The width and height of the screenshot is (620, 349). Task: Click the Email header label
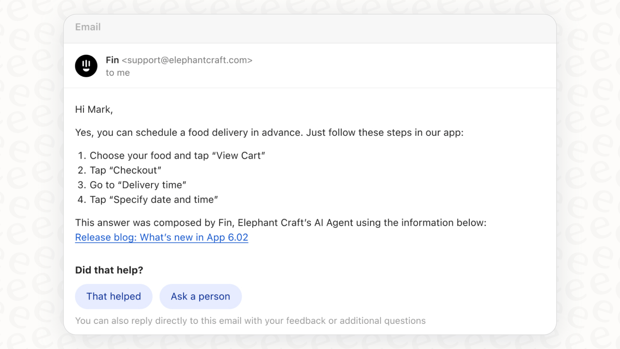[88, 27]
